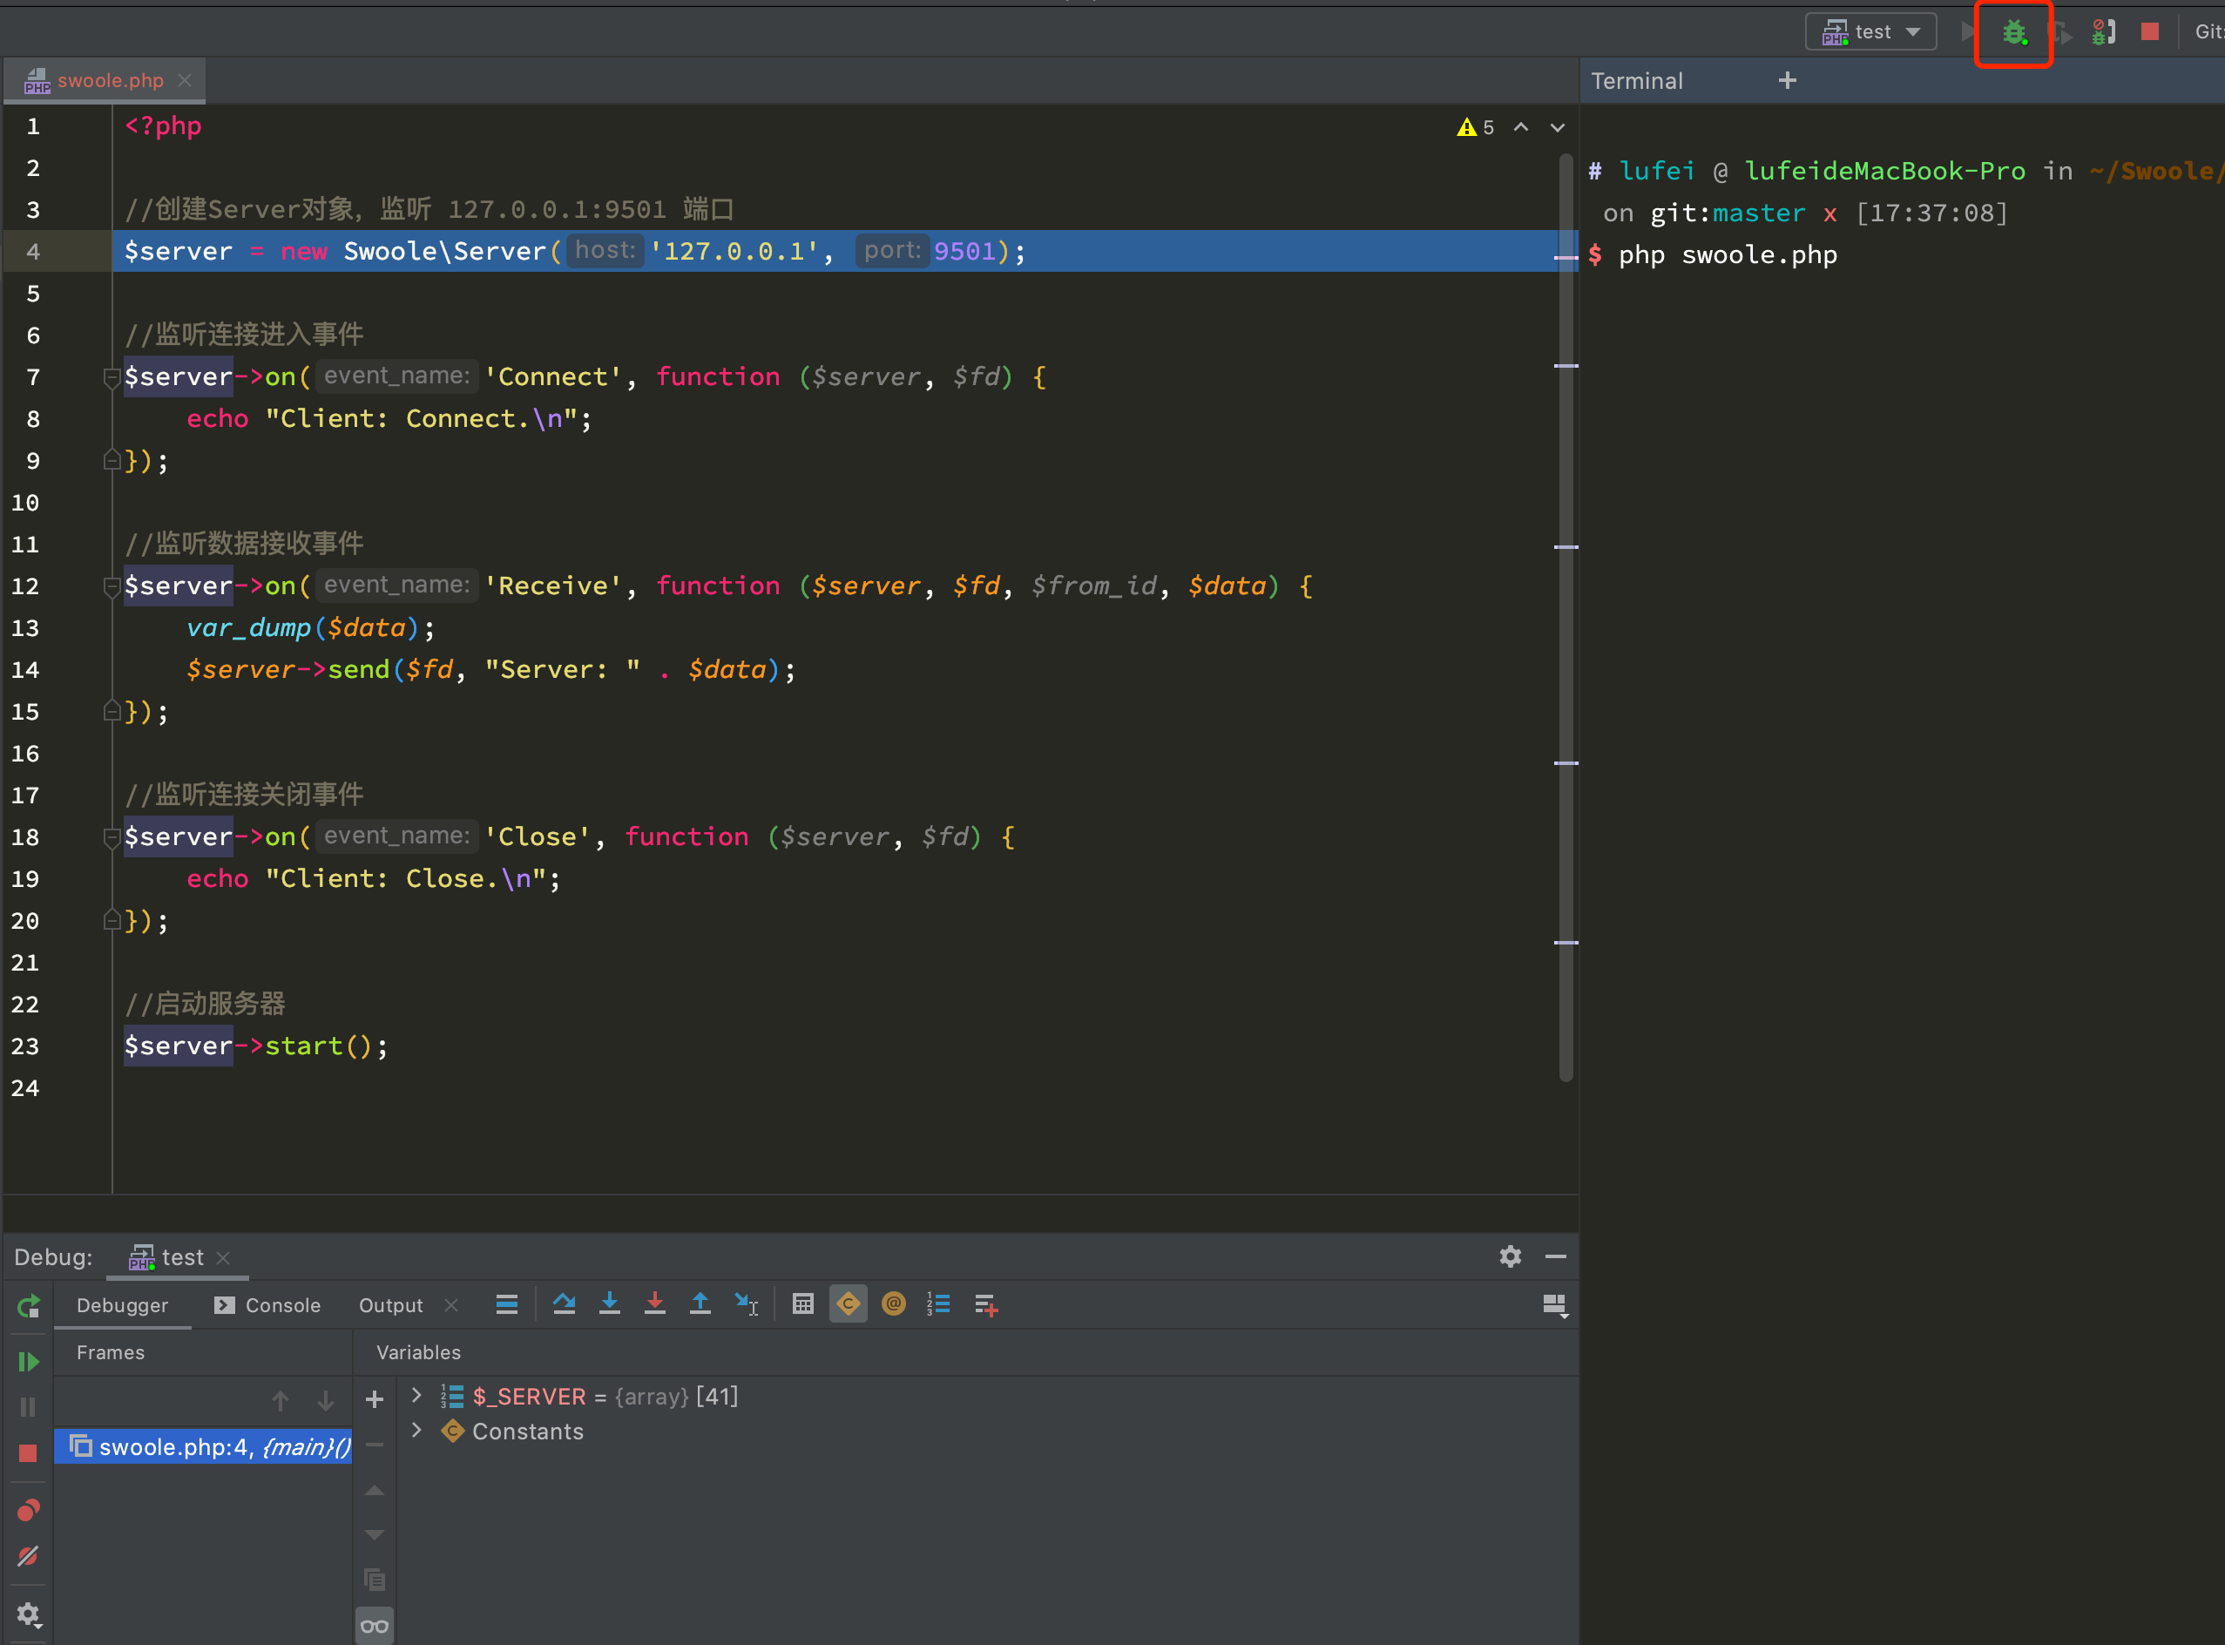Image resolution: width=2225 pixels, height=1645 pixels.
Task: Click the Step Out icon
Action: [x=700, y=1304]
